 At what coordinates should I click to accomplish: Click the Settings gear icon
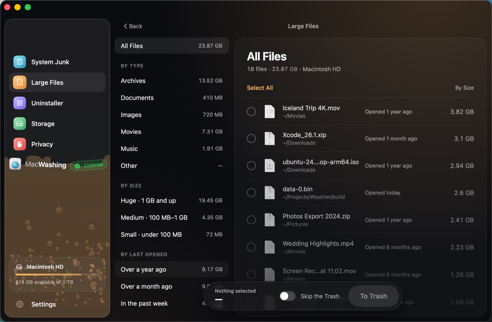pyautogui.click(x=20, y=304)
